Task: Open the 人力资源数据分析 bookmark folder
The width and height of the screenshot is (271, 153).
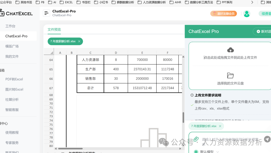Action: (x=152, y=2)
